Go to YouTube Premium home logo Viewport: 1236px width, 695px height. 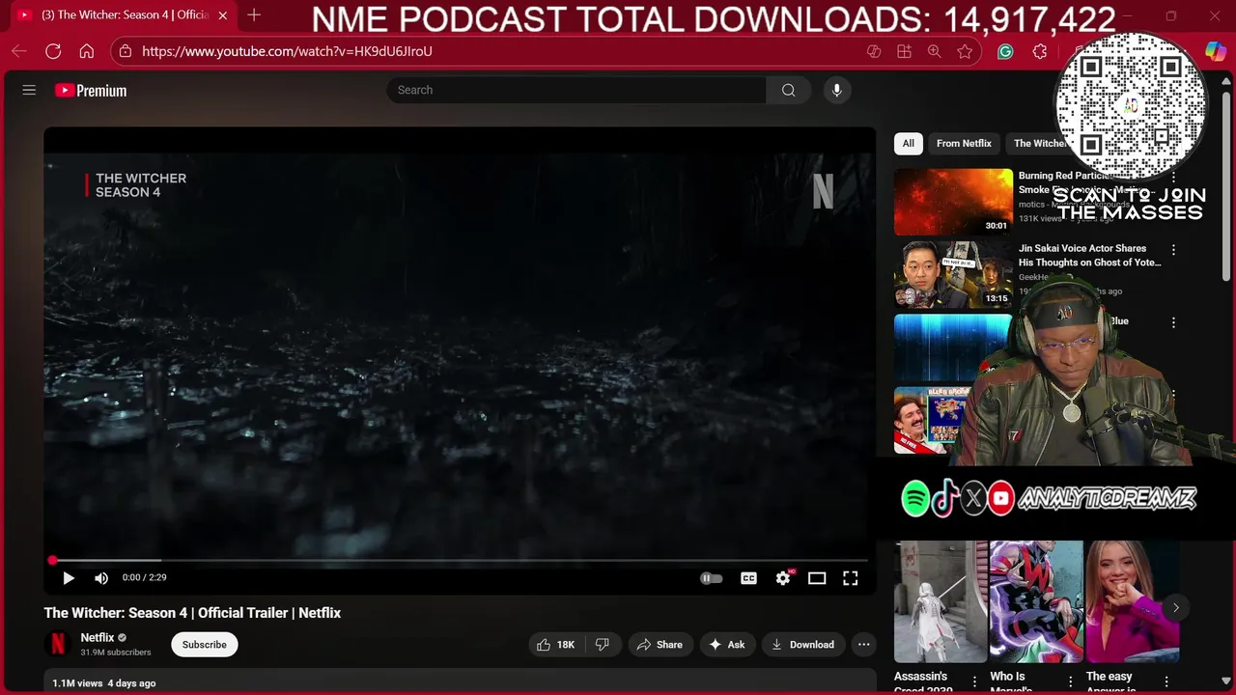pyautogui.click(x=91, y=91)
